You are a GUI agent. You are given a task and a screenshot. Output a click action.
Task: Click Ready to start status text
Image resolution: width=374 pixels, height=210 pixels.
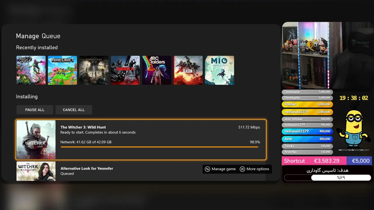click(x=98, y=132)
